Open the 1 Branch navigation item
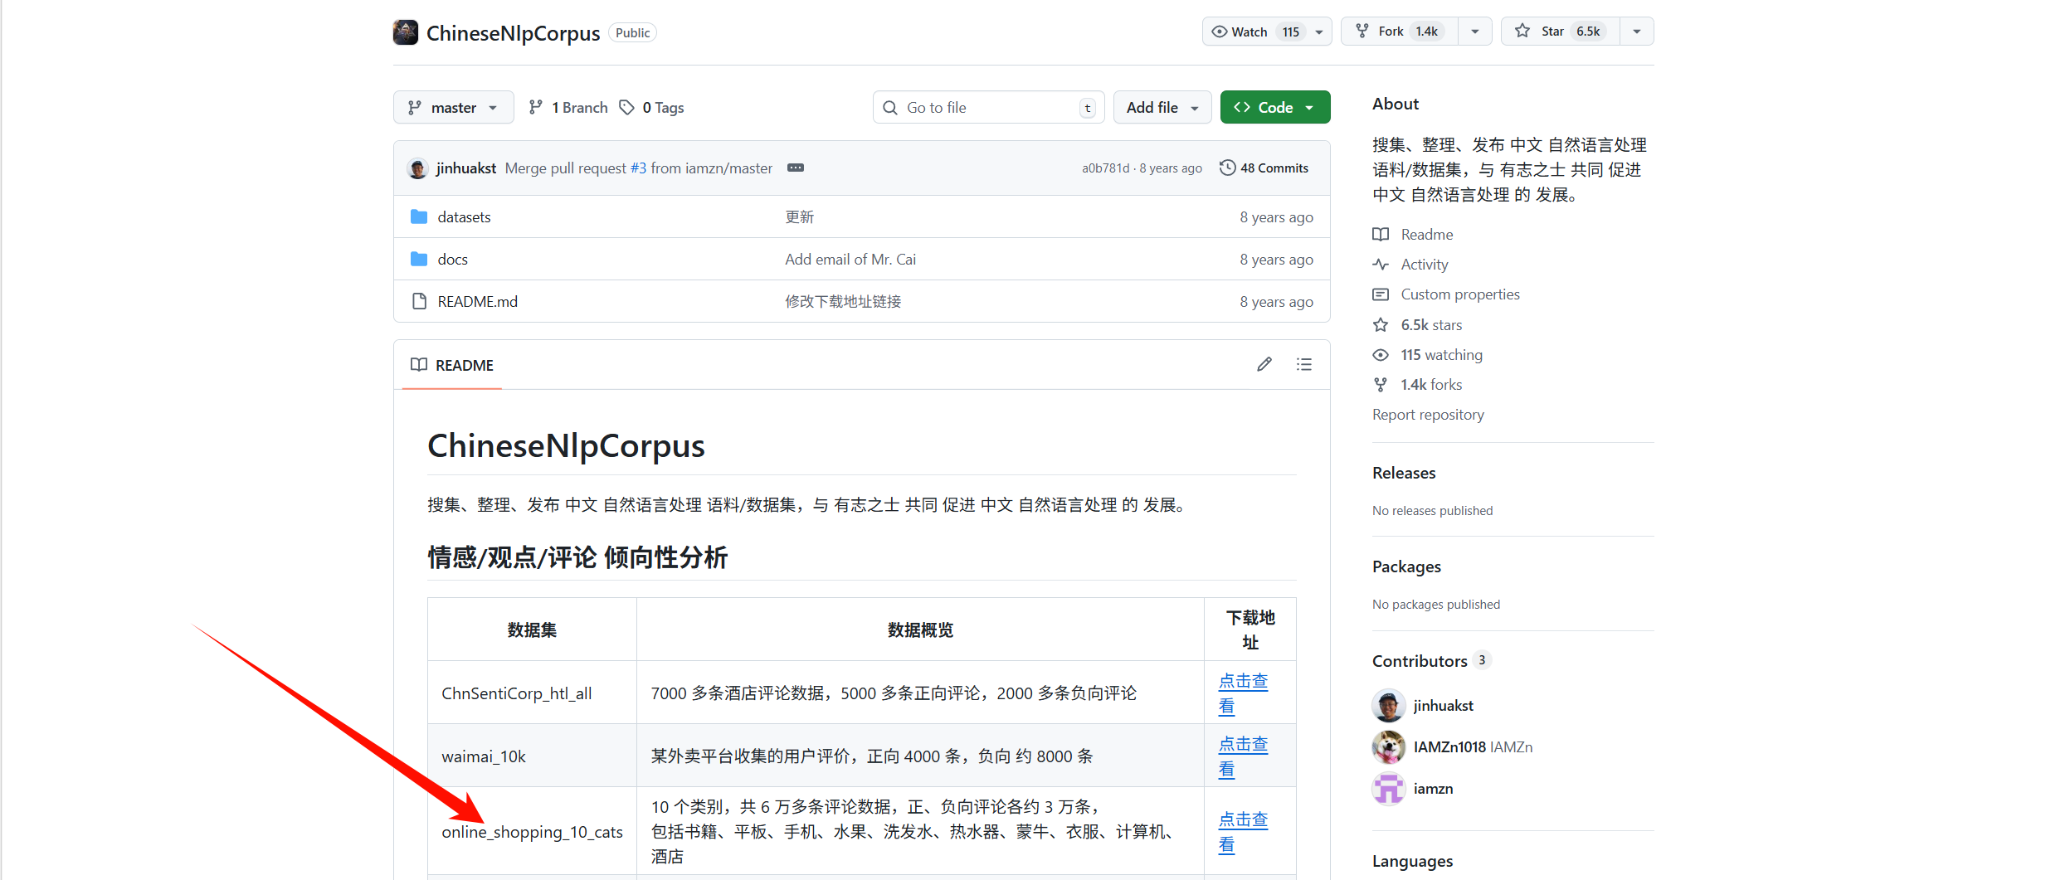Screen dimensions: 2046x880 point(568,106)
